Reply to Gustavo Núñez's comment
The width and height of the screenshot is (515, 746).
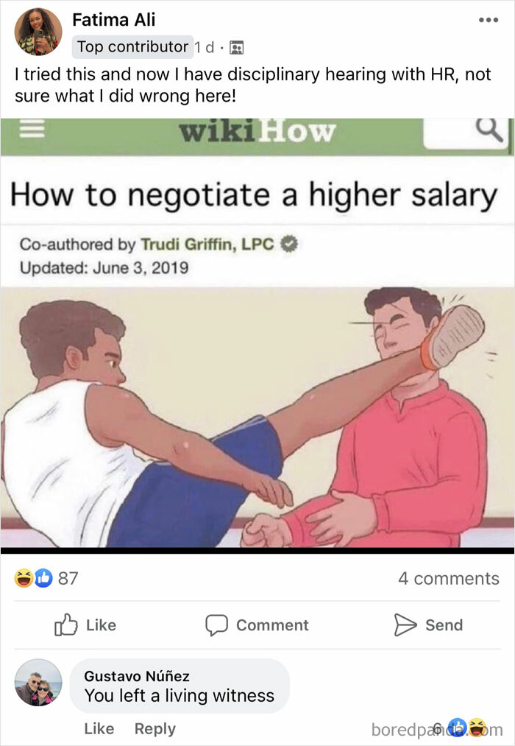coord(155,728)
